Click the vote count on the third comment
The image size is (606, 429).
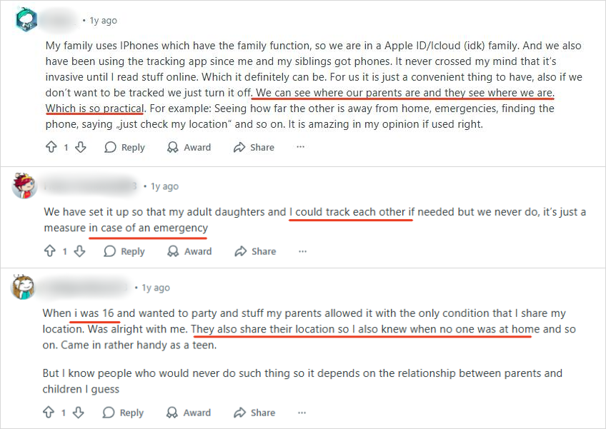pos(64,412)
